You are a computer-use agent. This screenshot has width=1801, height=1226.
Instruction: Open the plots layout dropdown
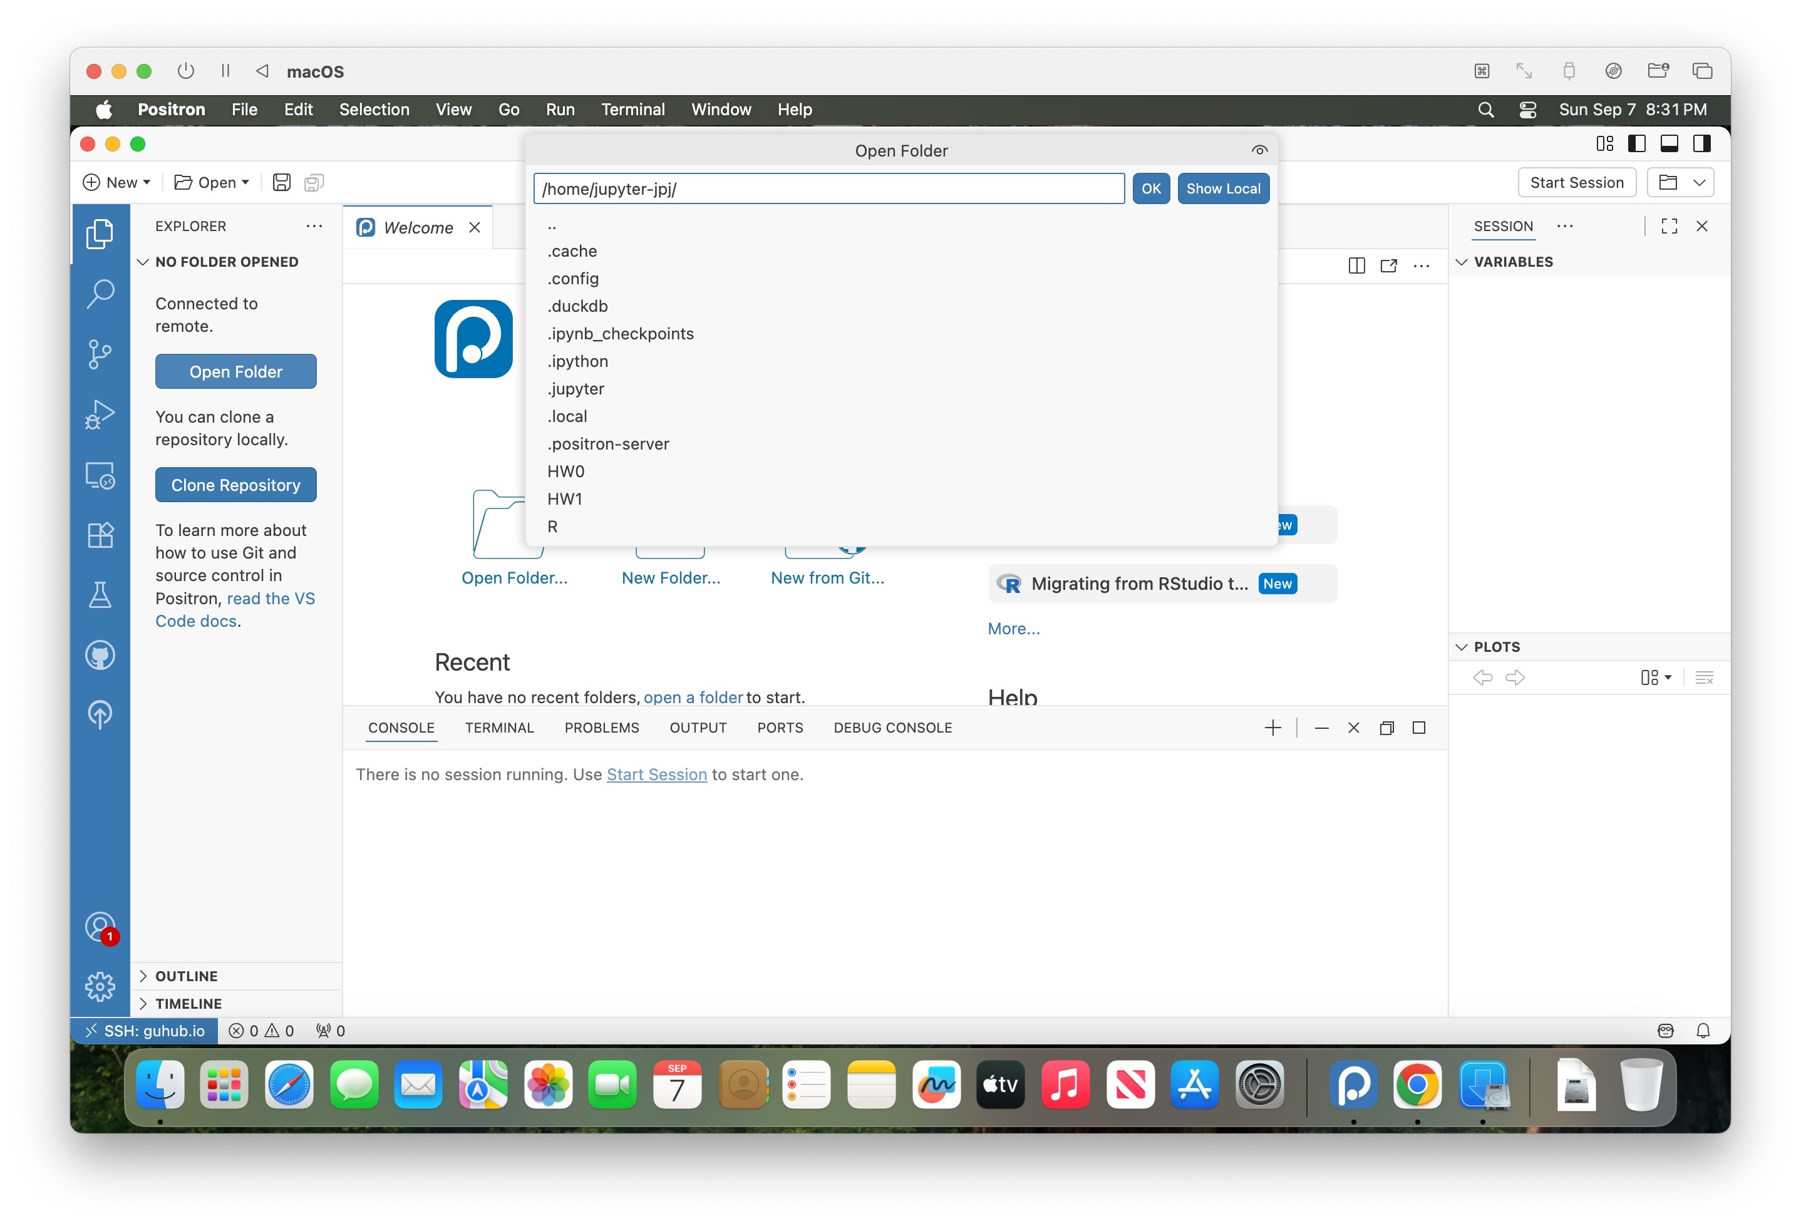click(1656, 678)
